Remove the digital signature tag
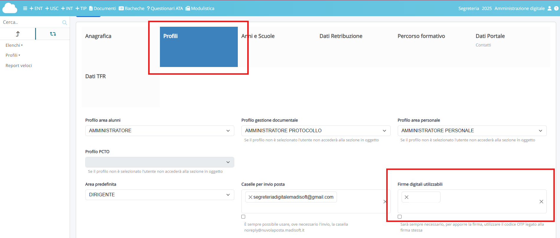This screenshot has width=560, height=238. coord(407,197)
